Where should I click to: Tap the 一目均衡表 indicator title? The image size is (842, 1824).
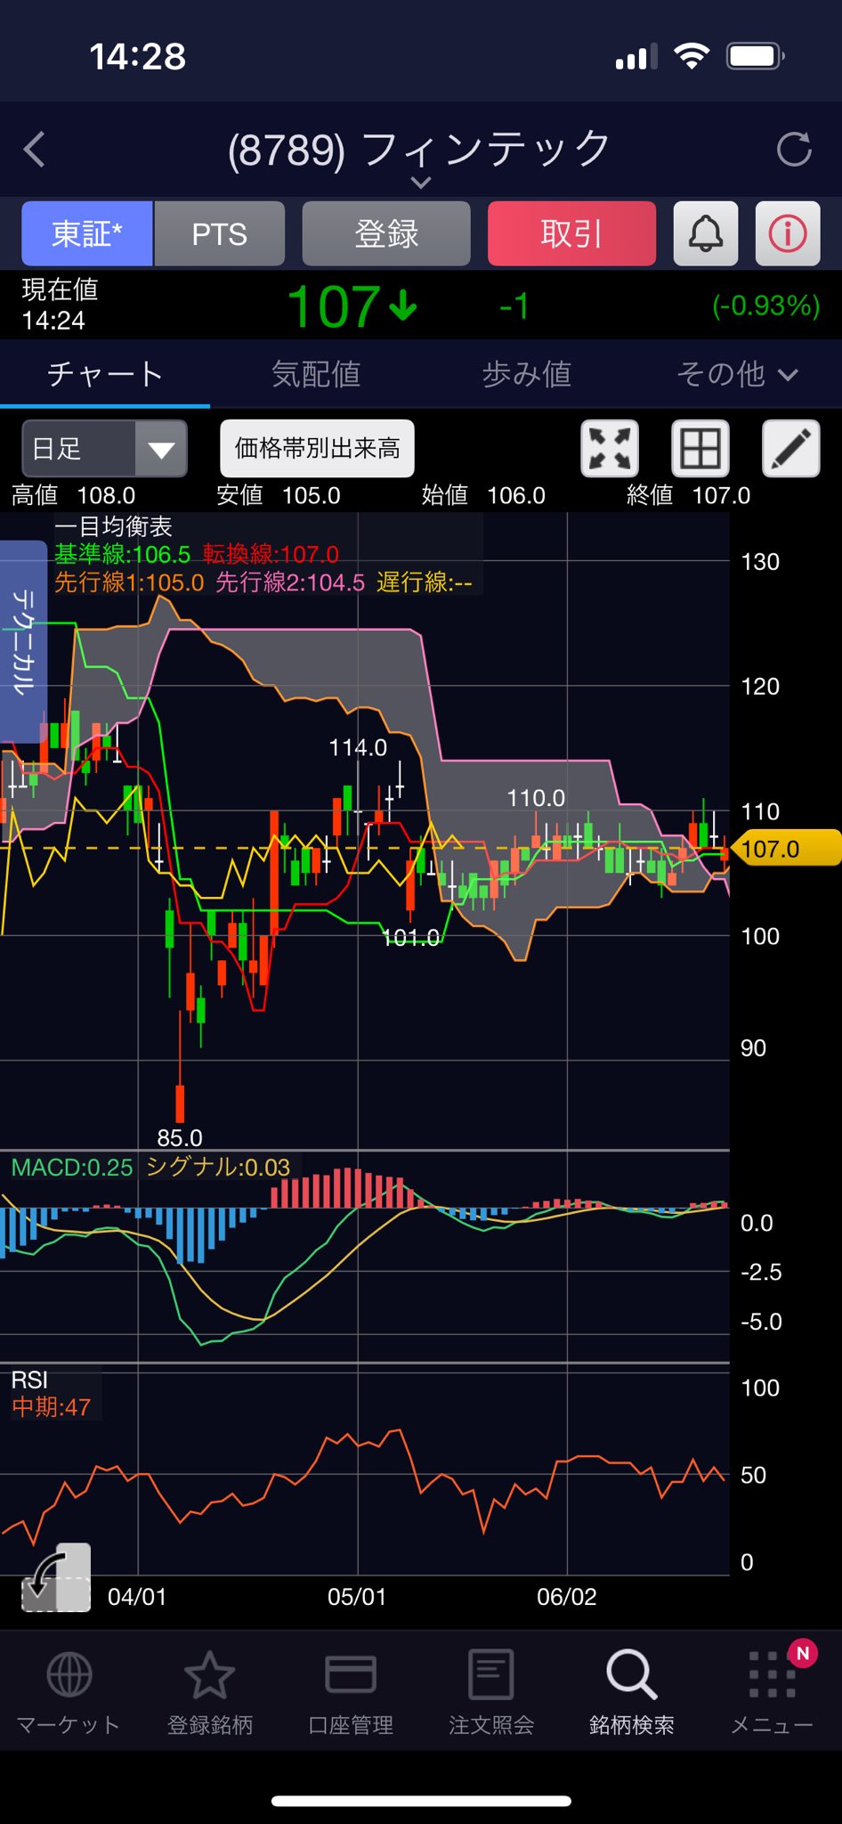pos(113,526)
